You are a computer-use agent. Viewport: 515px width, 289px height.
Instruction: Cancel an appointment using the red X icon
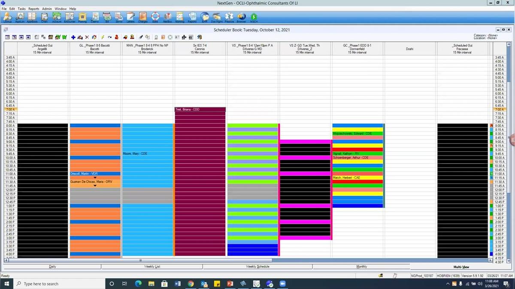pyautogui.click(x=87, y=37)
